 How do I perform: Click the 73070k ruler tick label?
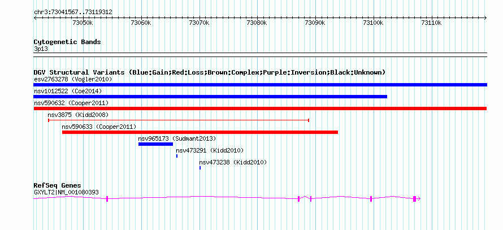[199, 23]
